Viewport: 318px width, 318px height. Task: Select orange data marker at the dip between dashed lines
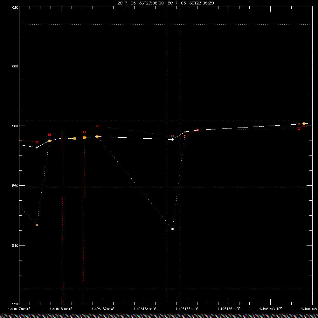[172, 229]
